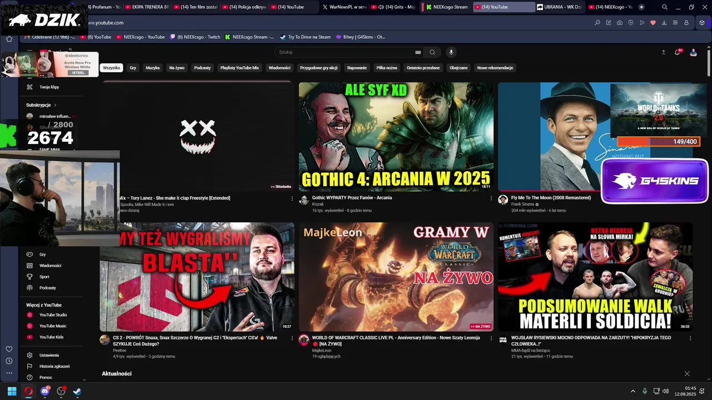
Task: Open options menu for World of Warcraft live video
Action: pos(491,338)
